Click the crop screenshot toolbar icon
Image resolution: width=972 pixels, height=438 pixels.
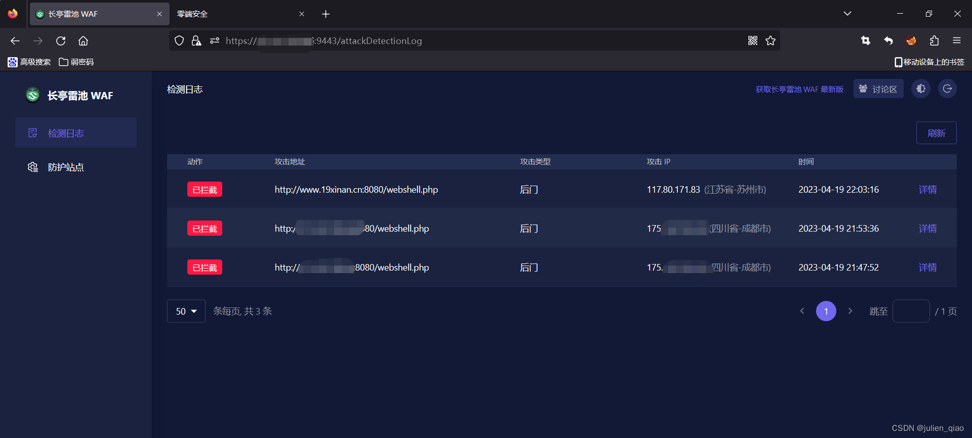[866, 41]
